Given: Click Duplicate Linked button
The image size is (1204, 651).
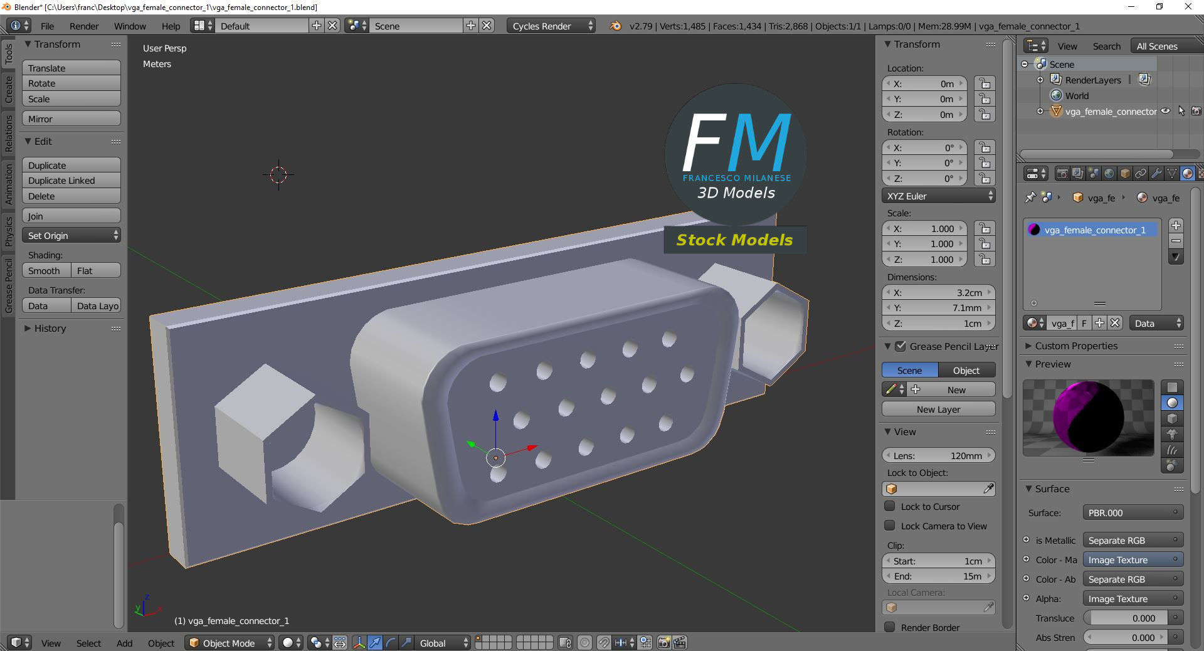Looking at the screenshot, I should [71, 181].
